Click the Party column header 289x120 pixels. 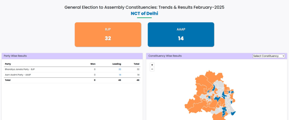[8, 64]
